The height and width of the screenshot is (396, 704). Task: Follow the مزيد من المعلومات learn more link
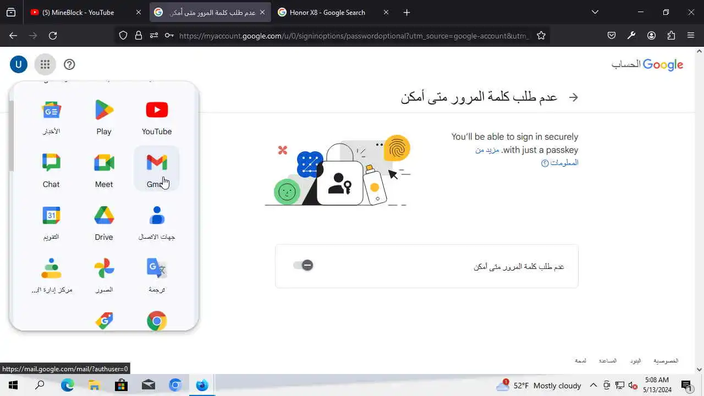pos(528,156)
